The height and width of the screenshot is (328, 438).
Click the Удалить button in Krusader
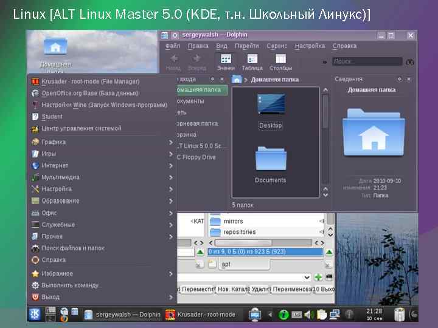point(259,289)
